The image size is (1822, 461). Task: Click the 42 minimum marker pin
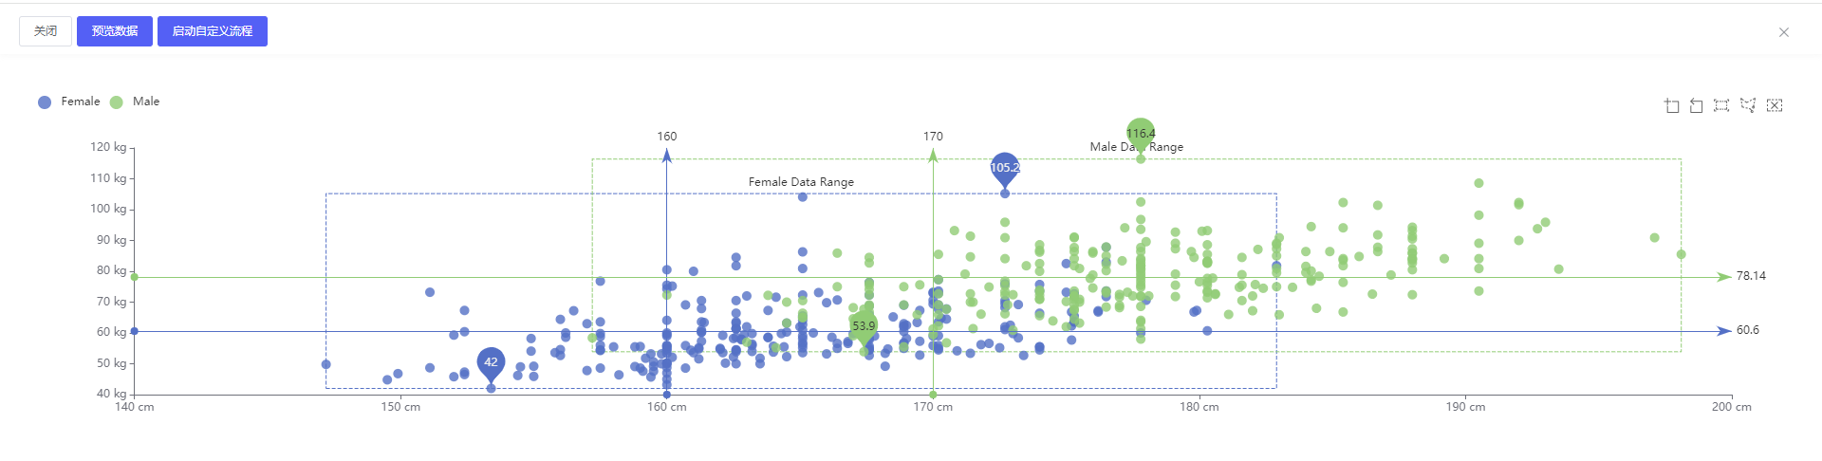pyautogui.click(x=491, y=361)
